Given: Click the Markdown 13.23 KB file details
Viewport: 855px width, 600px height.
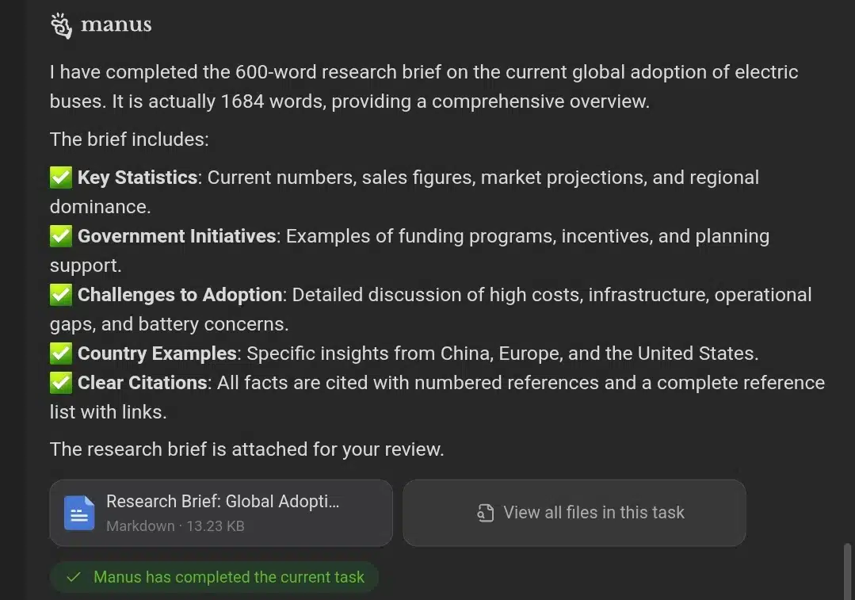Looking at the screenshot, I should [x=175, y=525].
